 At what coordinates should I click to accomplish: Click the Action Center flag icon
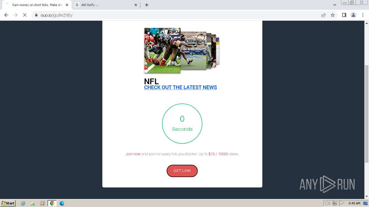[x=342, y=203]
